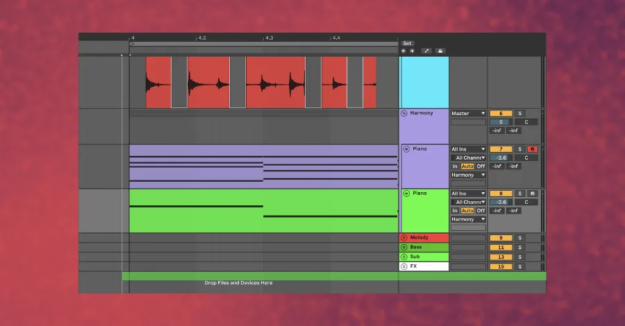Image resolution: width=625 pixels, height=326 pixels.
Task: Select the FX track title
Action: pos(413,266)
